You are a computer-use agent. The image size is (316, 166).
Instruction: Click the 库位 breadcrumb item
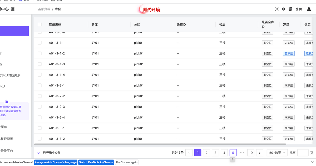58,9
